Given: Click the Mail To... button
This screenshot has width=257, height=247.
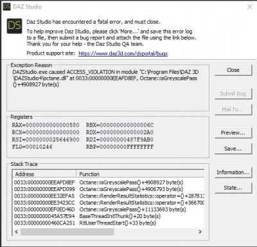Looking at the screenshot, I should pos(233,109).
